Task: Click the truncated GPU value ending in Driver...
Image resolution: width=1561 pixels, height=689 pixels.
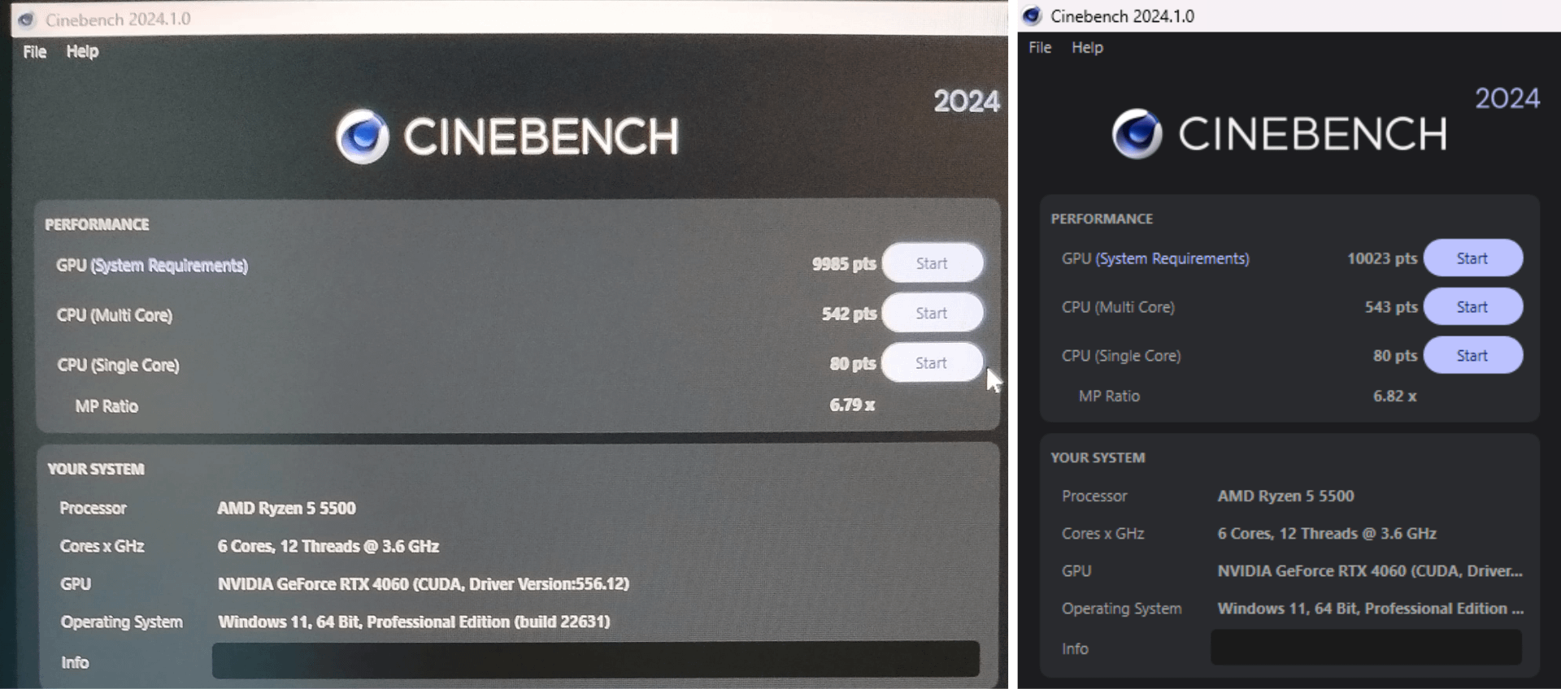Action: pyautogui.click(x=1370, y=571)
